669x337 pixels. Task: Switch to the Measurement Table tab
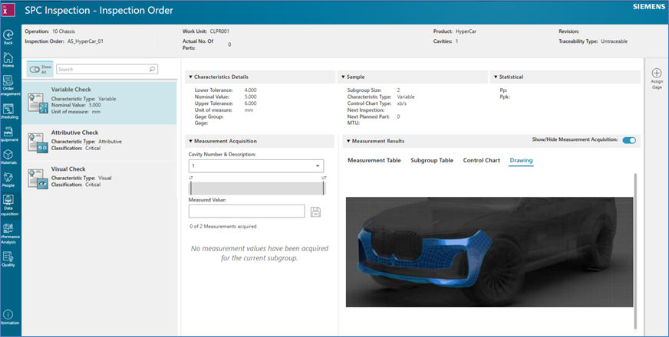tap(374, 161)
